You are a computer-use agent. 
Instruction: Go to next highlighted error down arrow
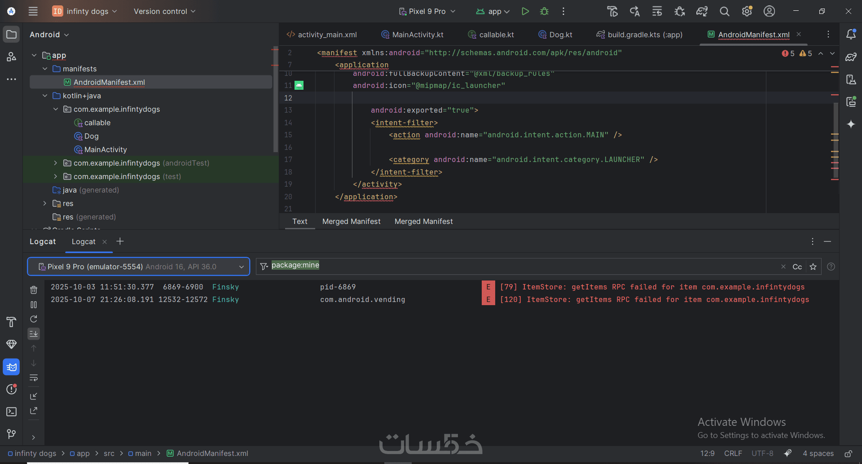tap(832, 53)
